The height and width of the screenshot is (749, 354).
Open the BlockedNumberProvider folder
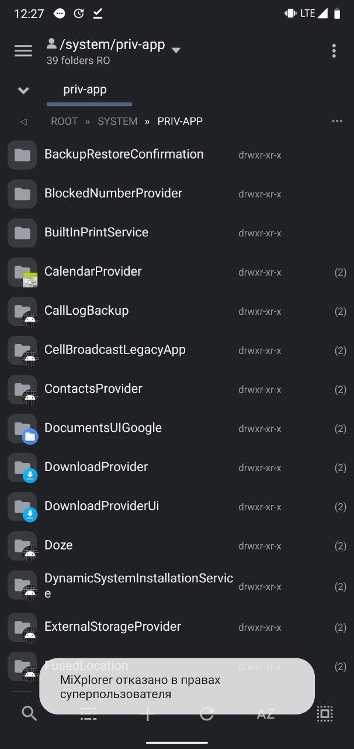pyautogui.click(x=177, y=194)
